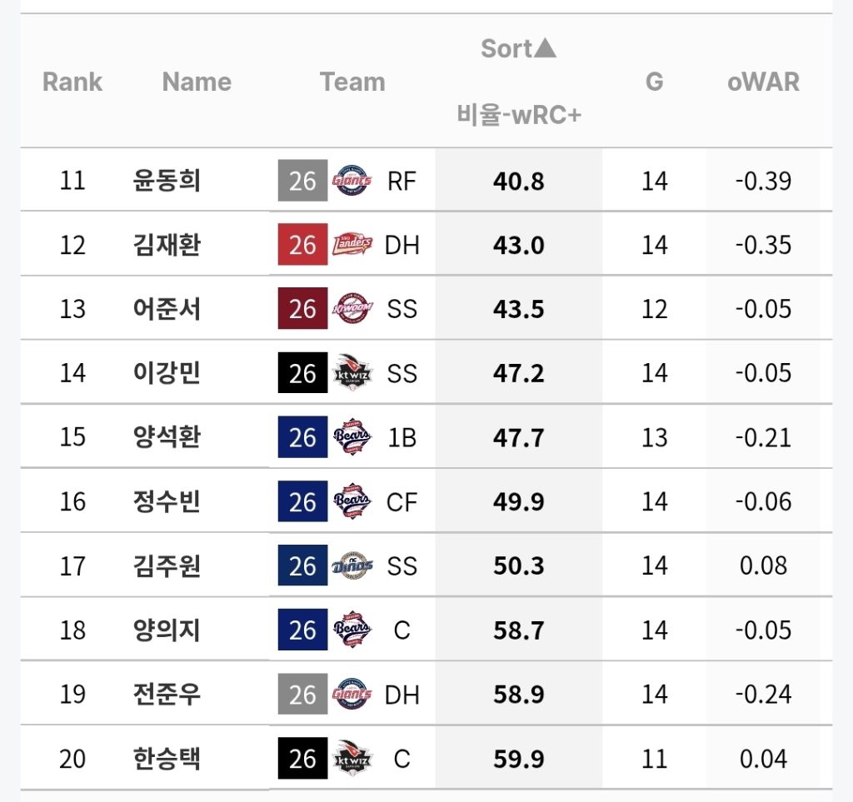This screenshot has width=853, height=802.
Task: Sort by the 비율-wRC+ column header
Action: click(518, 114)
